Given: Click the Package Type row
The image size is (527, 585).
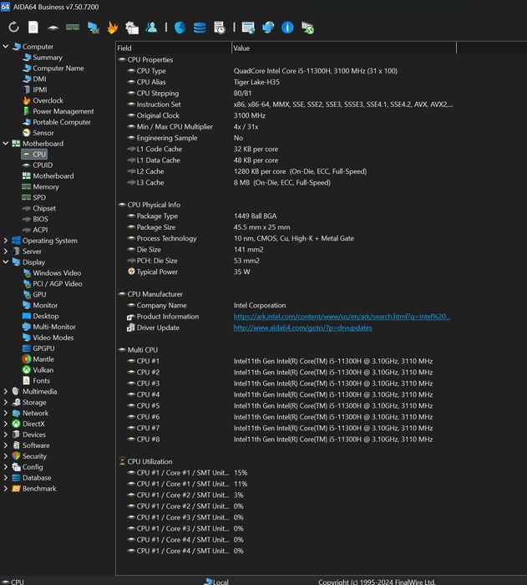Looking at the screenshot, I should [286, 216].
